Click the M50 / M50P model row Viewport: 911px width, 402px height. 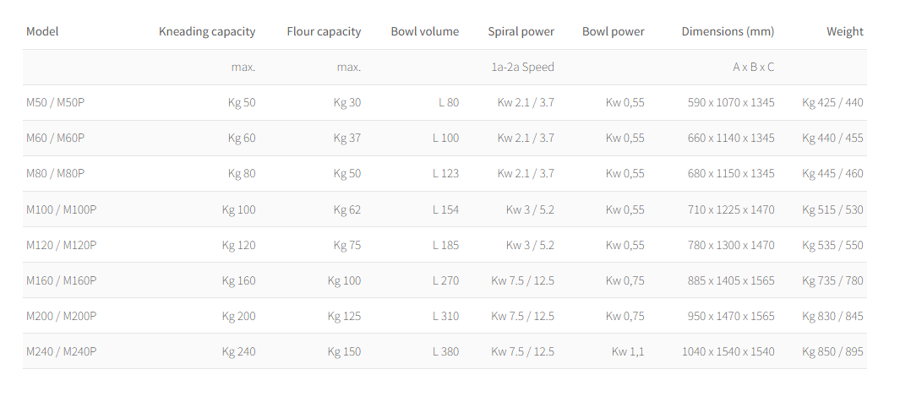56,103
